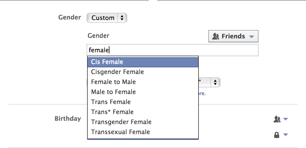Pick Transgender Female from the list
306x148 pixels.
pos(121,122)
